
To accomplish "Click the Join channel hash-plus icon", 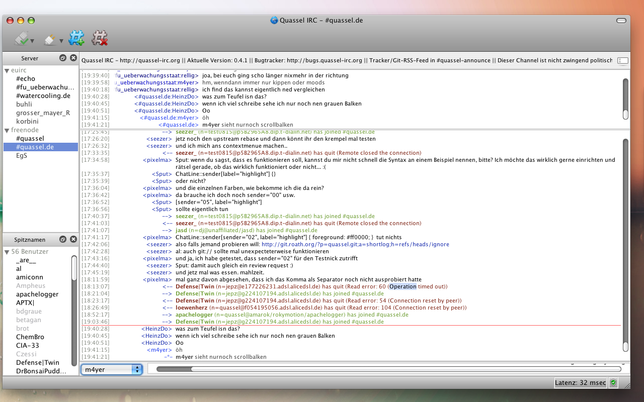I will click(x=76, y=38).
